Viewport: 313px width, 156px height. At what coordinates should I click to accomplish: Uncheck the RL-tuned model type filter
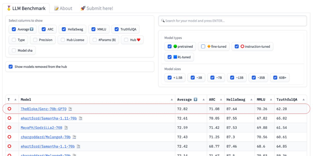click(170, 57)
